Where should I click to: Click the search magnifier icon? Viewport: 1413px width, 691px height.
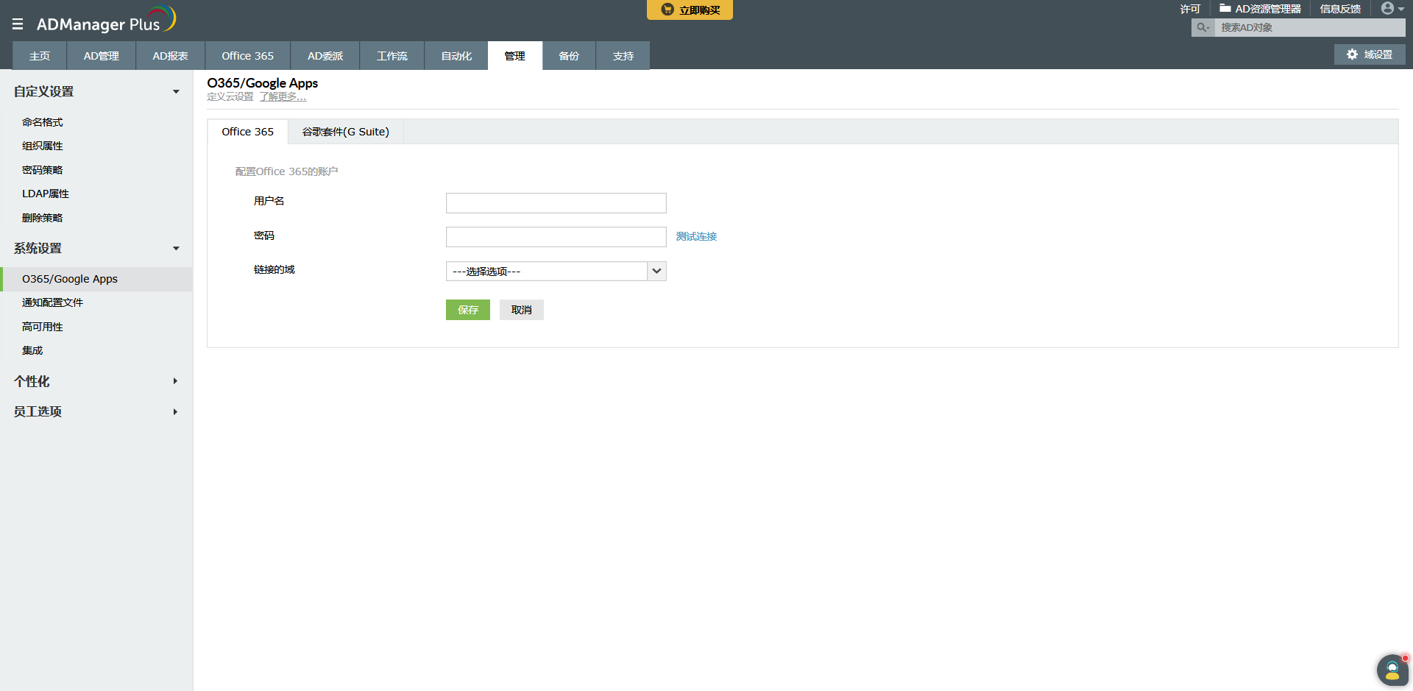1203,27
